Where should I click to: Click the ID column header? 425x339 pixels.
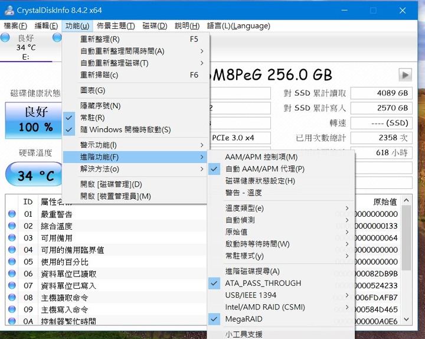click(x=28, y=202)
